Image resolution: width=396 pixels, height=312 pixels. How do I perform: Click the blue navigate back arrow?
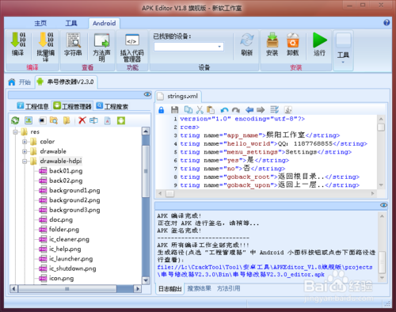coord(249,109)
